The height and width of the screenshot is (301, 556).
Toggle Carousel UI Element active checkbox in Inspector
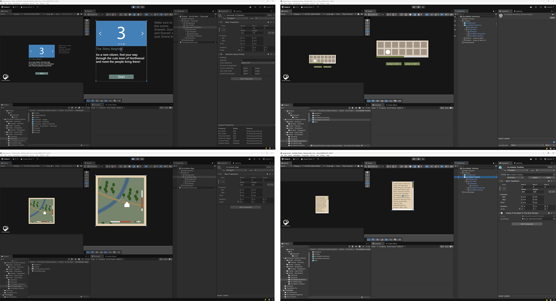tap(224, 15)
